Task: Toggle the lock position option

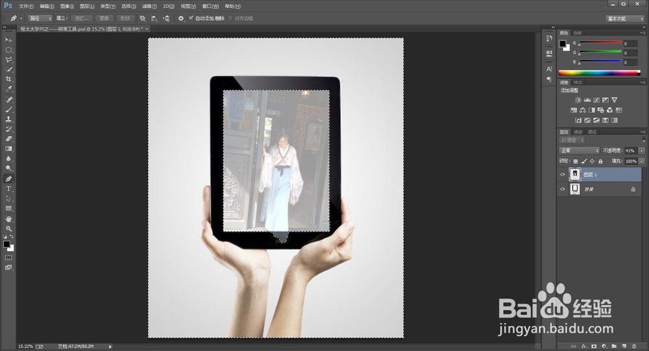Action: click(x=593, y=161)
